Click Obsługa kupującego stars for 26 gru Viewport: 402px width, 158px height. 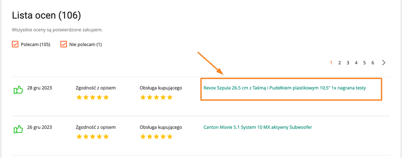tap(157, 136)
